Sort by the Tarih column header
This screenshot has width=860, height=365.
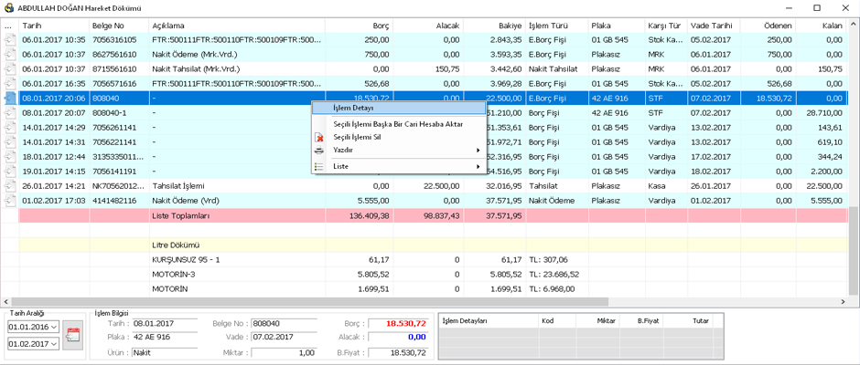coord(54,26)
